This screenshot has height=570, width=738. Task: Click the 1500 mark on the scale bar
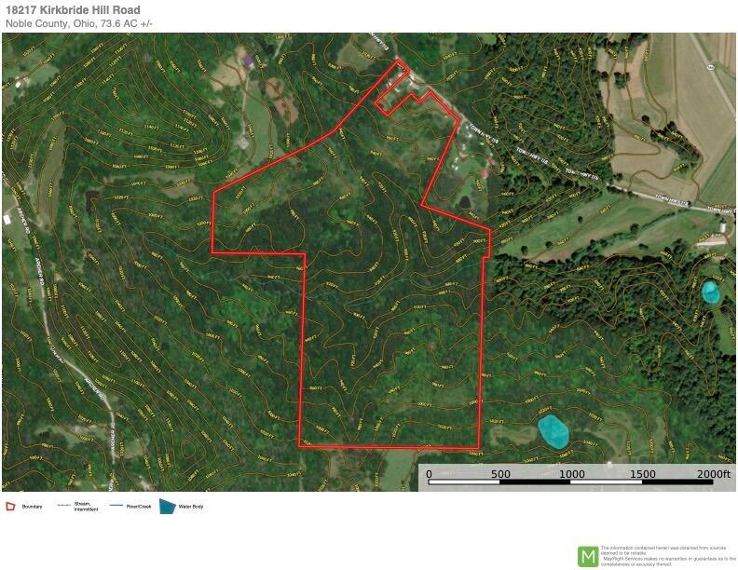pos(642,473)
